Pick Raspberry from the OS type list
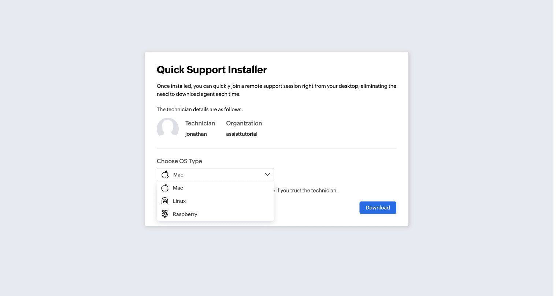The height and width of the screenshot is (296, 556). 185,214
